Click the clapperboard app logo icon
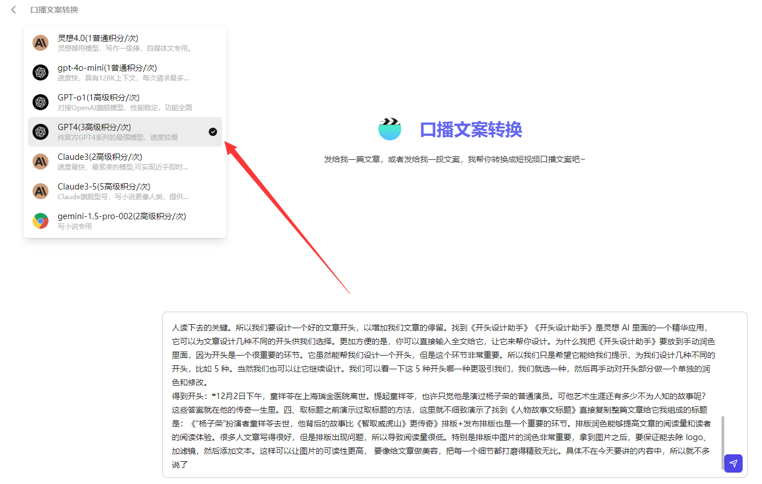 [390, 130]
